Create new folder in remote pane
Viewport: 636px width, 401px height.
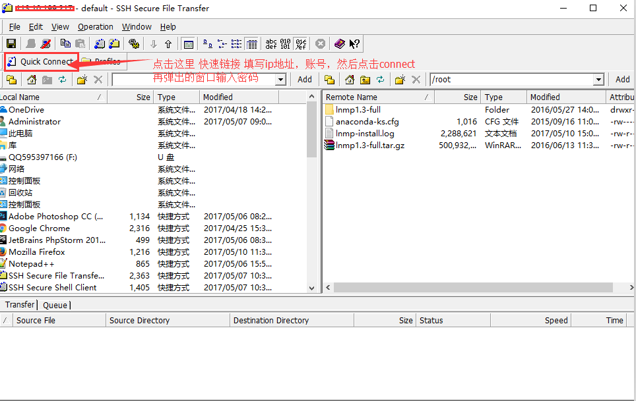click(400, 80)
